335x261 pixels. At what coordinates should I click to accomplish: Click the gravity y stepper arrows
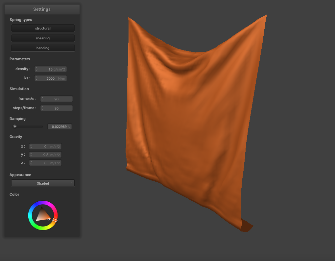pos(31,155)
